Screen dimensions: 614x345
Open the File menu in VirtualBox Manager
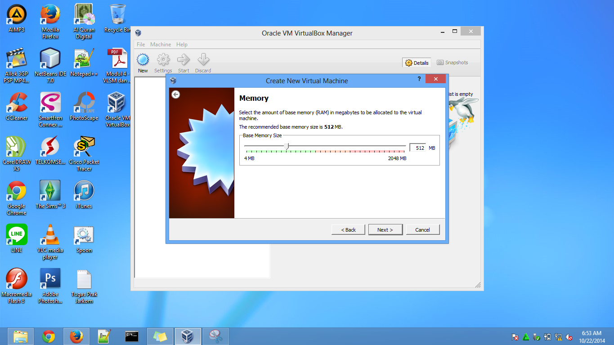click(x=141, y=45)
